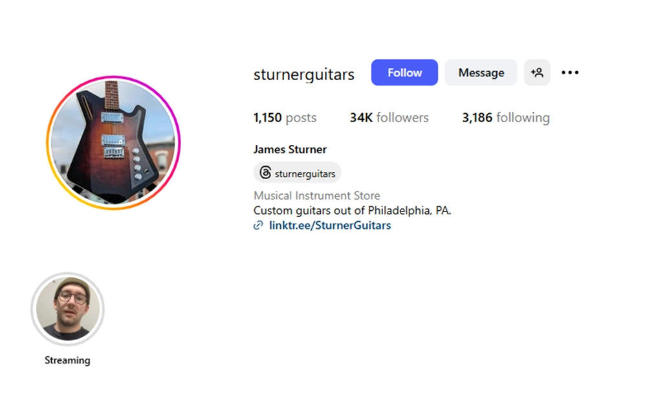Click the chain link icon

pyautogui.click(x=258, y=225)
